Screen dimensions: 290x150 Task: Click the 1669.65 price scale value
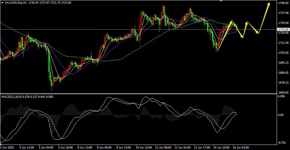point(284,92)
